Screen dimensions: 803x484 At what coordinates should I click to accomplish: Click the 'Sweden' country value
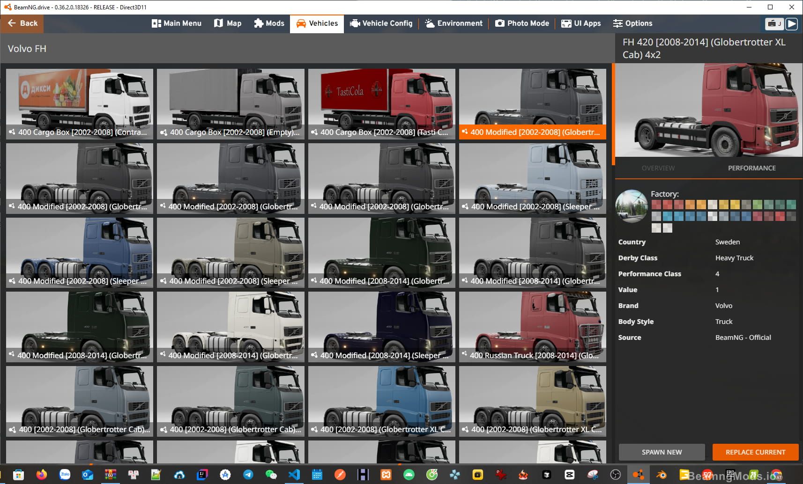(x=728, y=242)
